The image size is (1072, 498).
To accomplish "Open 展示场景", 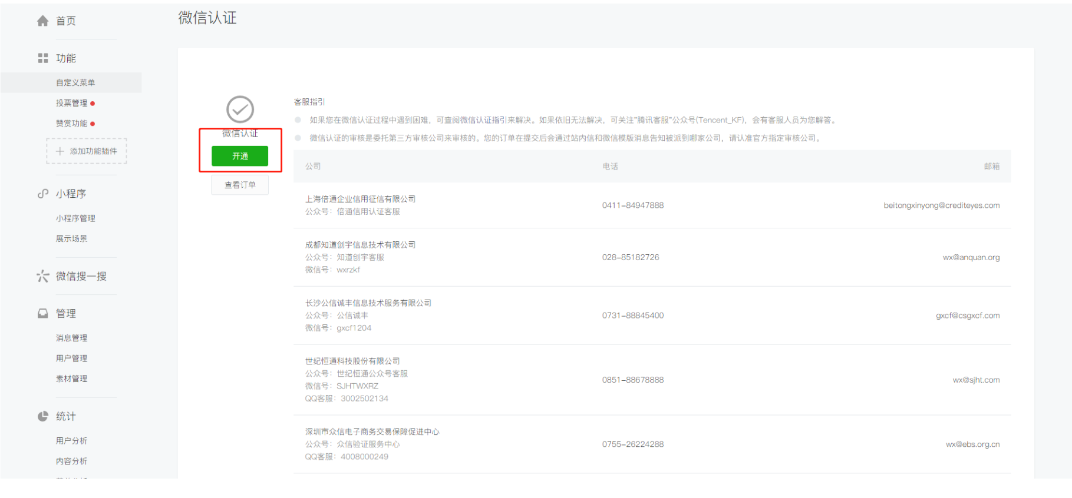I will coord(71,238).
